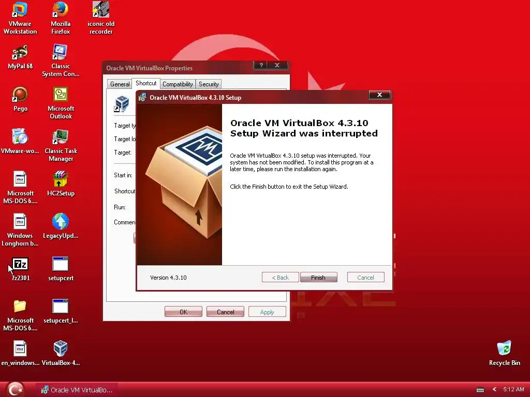Close the Oracle VM VirtualBox Properties window

[277, 66]
